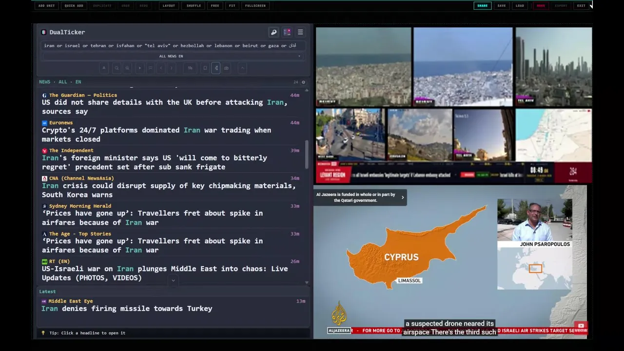This screenshot has width=624, height=351.
Task: Click the lightbulb tip icon
Action: 43,333
